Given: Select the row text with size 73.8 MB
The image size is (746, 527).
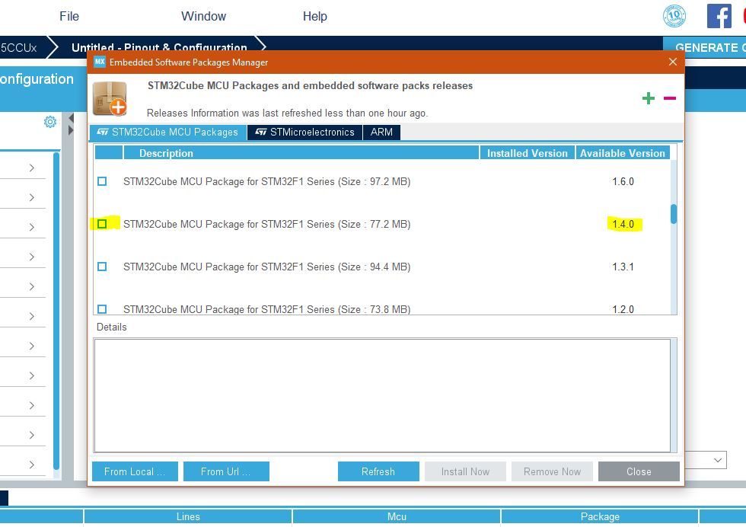Looking at the screenshot, I should point(267,309).
